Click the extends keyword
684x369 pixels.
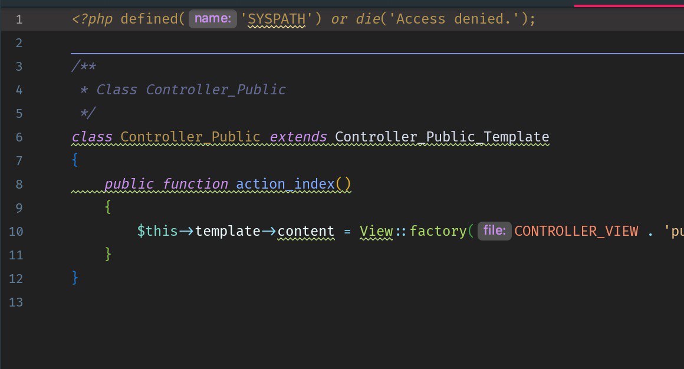point(298,137)
